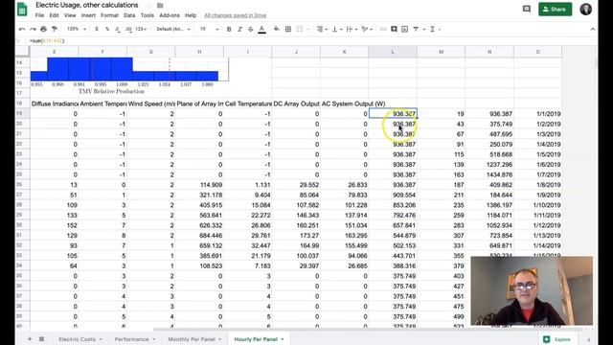Open the Help menu
Image resolution: width=613 pixels, height=345 pixels.
(x=191, y=15)
